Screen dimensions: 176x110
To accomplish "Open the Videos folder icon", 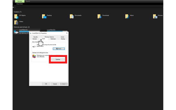I will coord(16,23).
